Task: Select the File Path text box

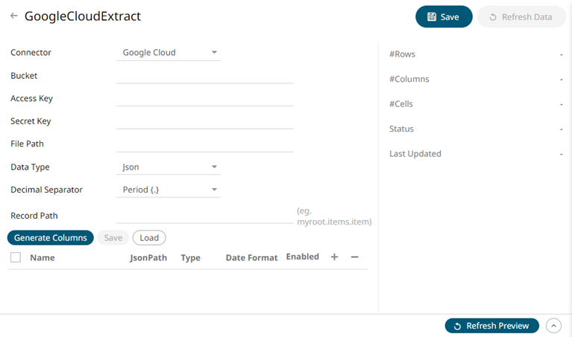Action: (x=204, y=144)
